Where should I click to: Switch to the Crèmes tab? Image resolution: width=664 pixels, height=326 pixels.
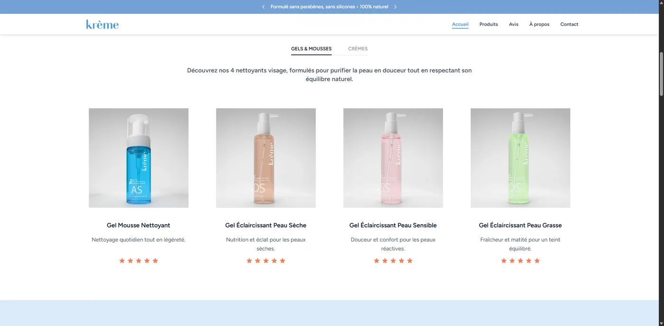[358, 49]
